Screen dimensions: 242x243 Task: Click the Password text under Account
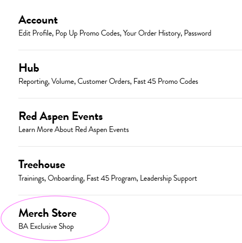pyautogui.click(x=197, y=33)
